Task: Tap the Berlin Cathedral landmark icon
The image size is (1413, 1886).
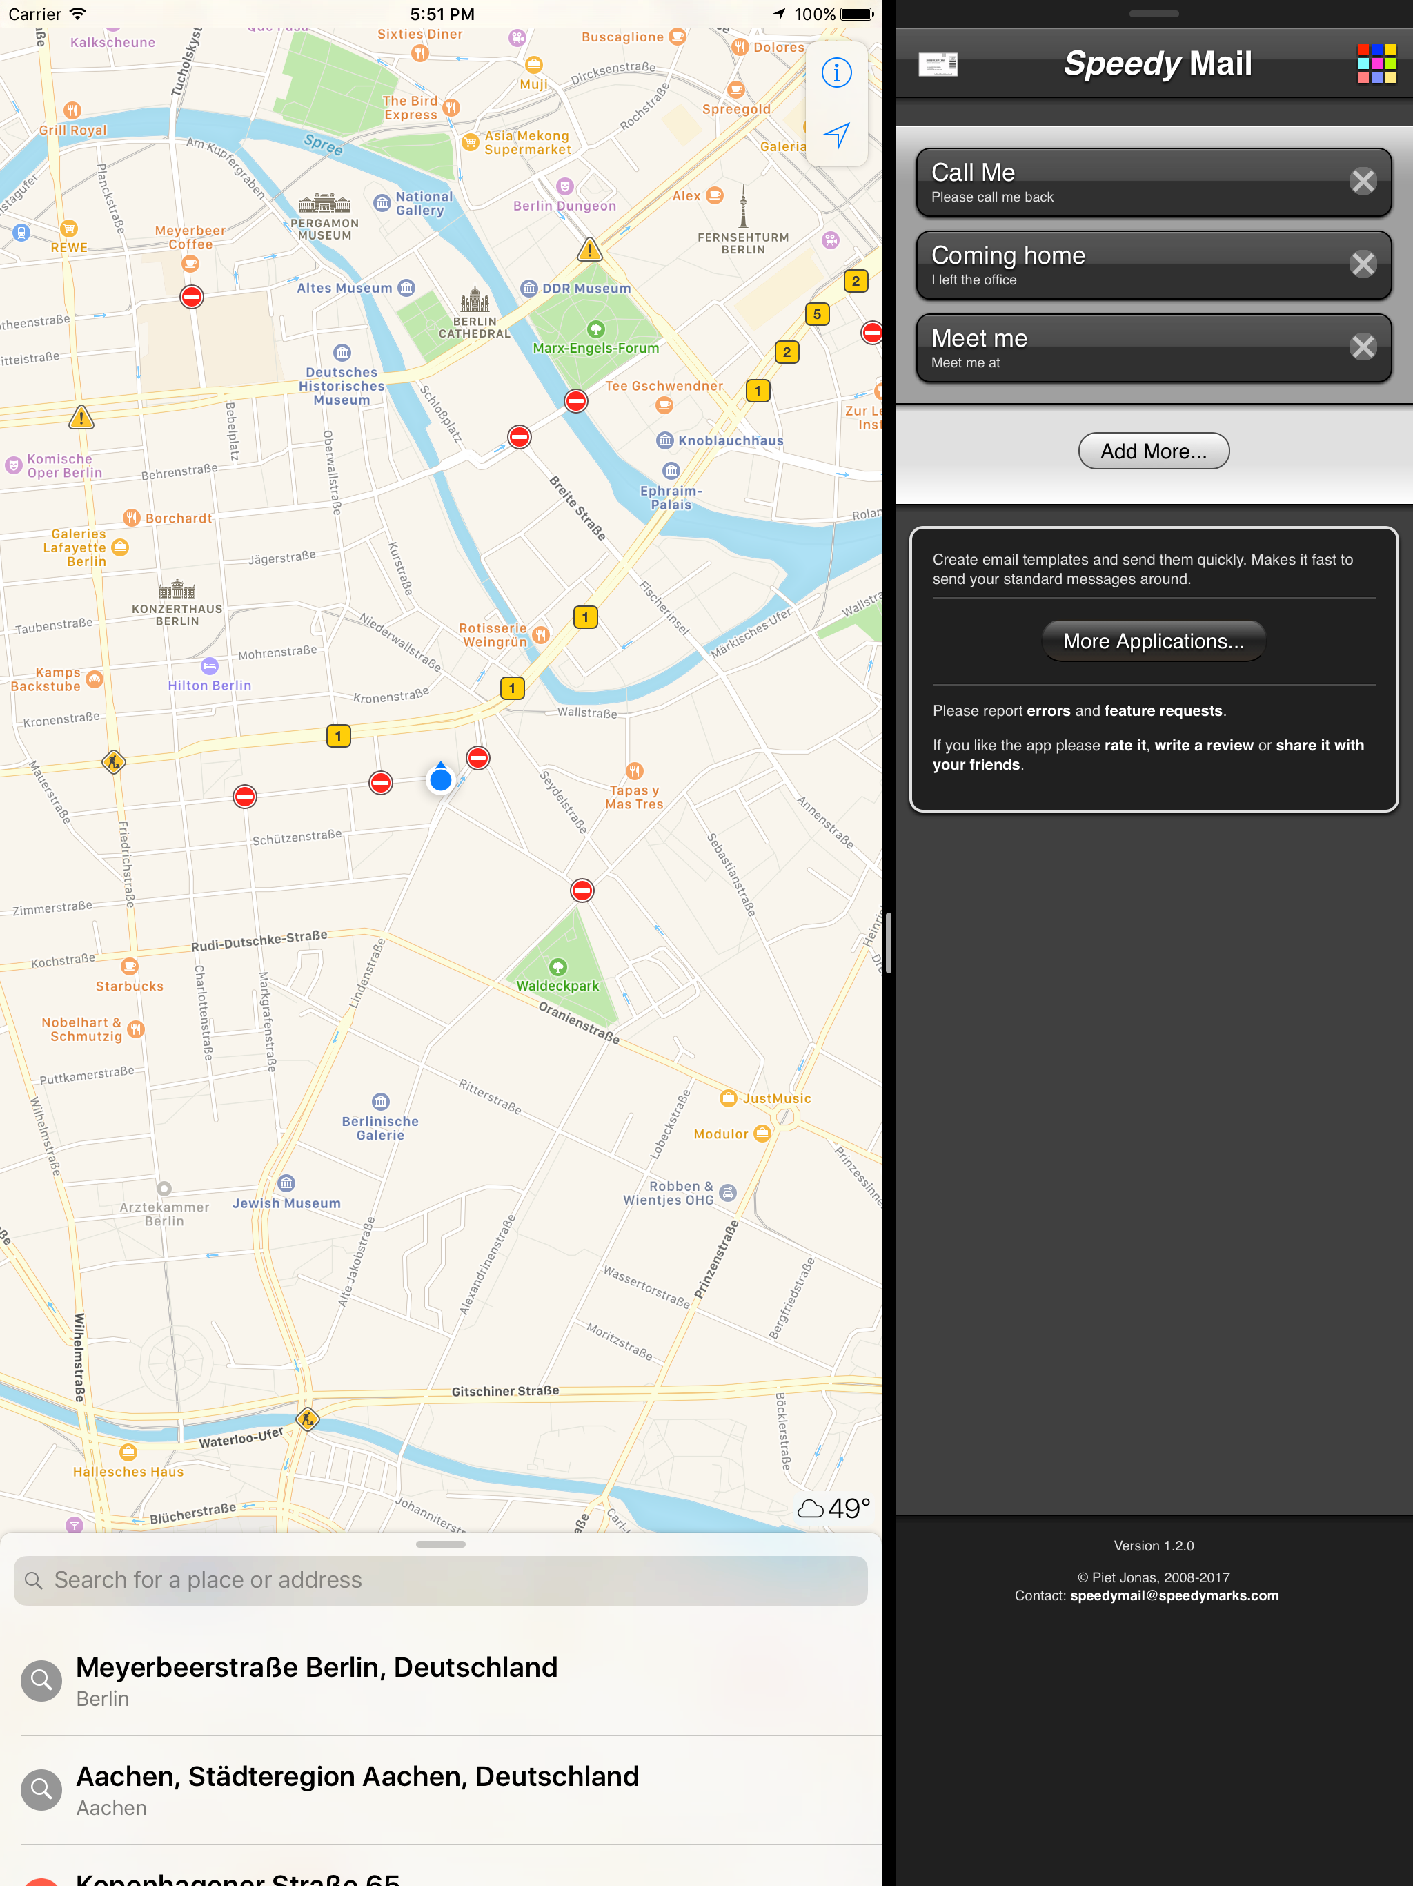Action: (475, 300)
